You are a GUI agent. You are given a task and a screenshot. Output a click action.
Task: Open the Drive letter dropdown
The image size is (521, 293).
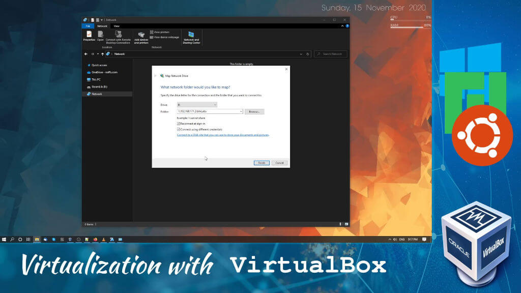[215, 105]
